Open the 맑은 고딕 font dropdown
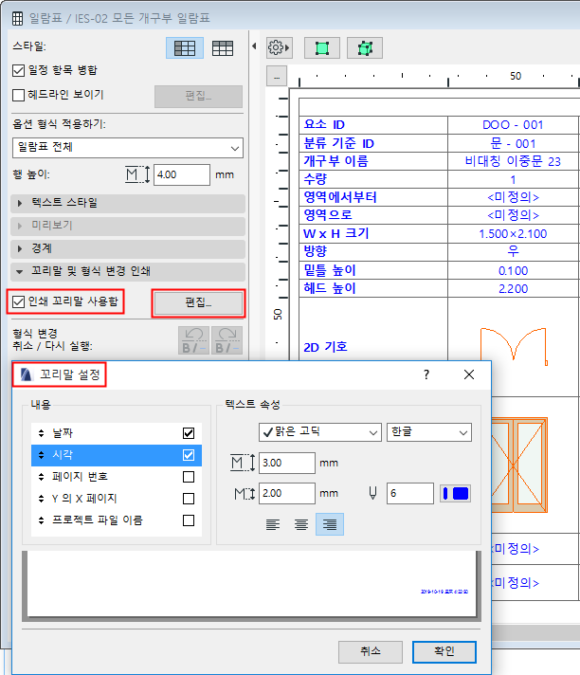Viewport: 580px width, 675px height. pyautogui.click(x=320, y=432)
